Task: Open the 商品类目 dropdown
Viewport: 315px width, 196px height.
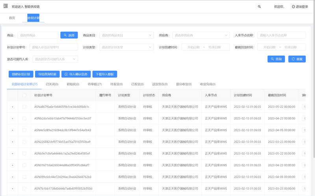Action: click(126, 35)
